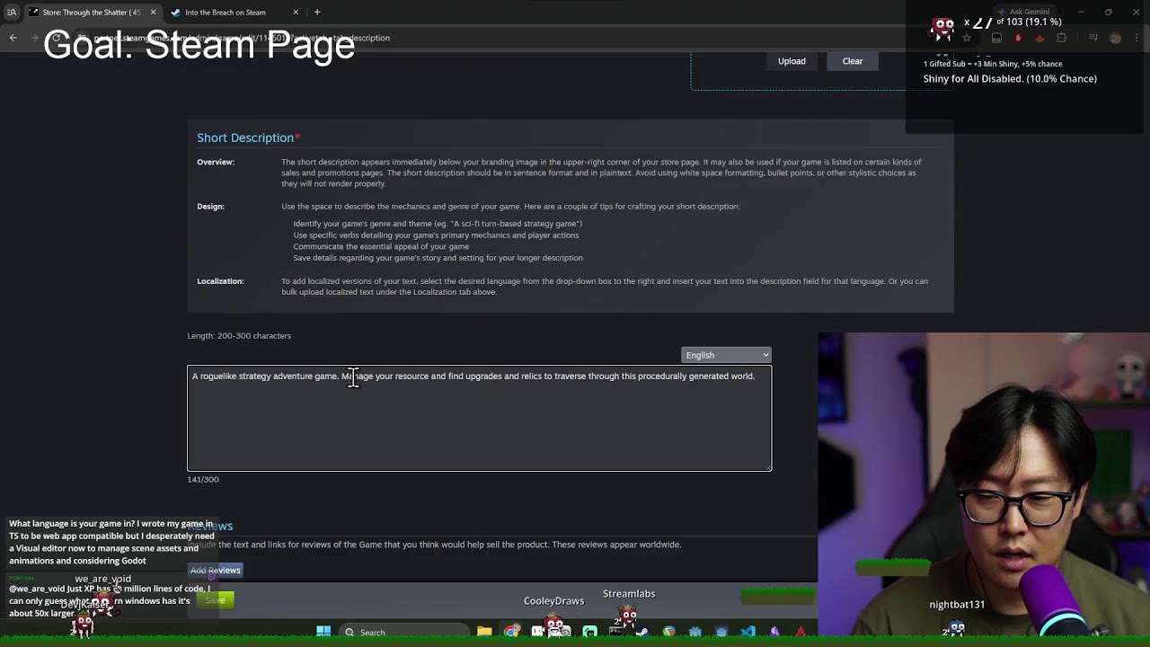Click inside the short description text area
1150x647 pixels.
(x=479, y=418)
